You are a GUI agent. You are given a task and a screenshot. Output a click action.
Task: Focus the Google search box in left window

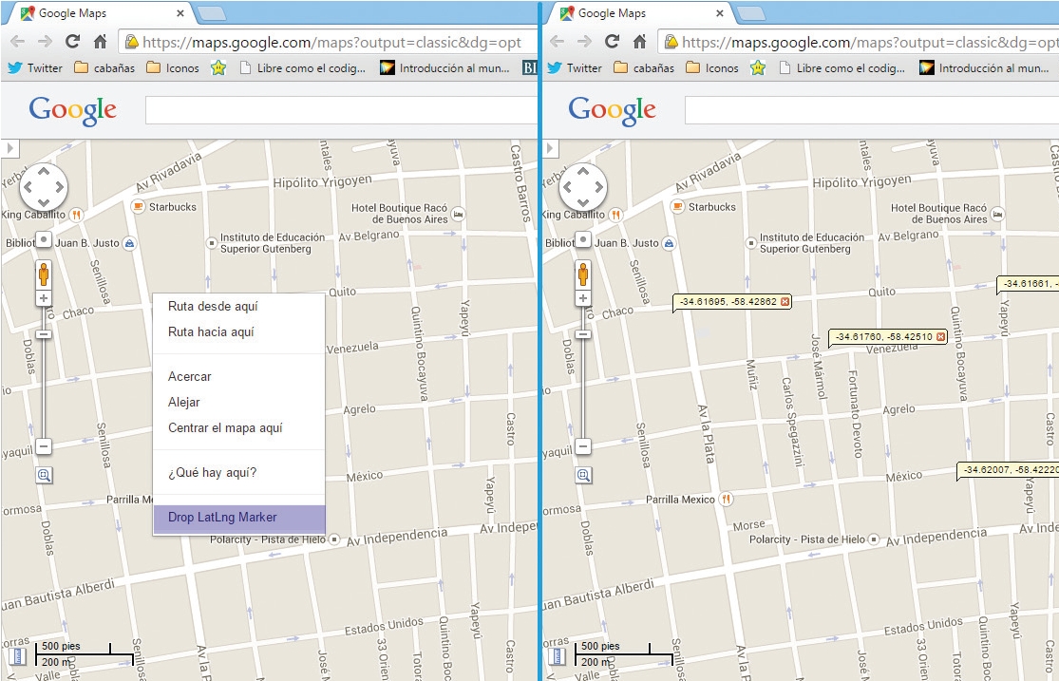tap(341, 110)
